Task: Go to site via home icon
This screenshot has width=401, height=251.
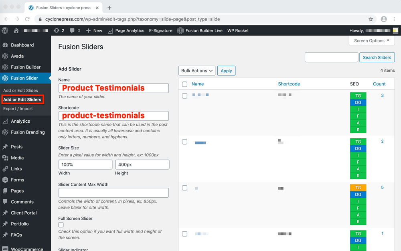Action: pyautogui.click(x=16, y=30)
